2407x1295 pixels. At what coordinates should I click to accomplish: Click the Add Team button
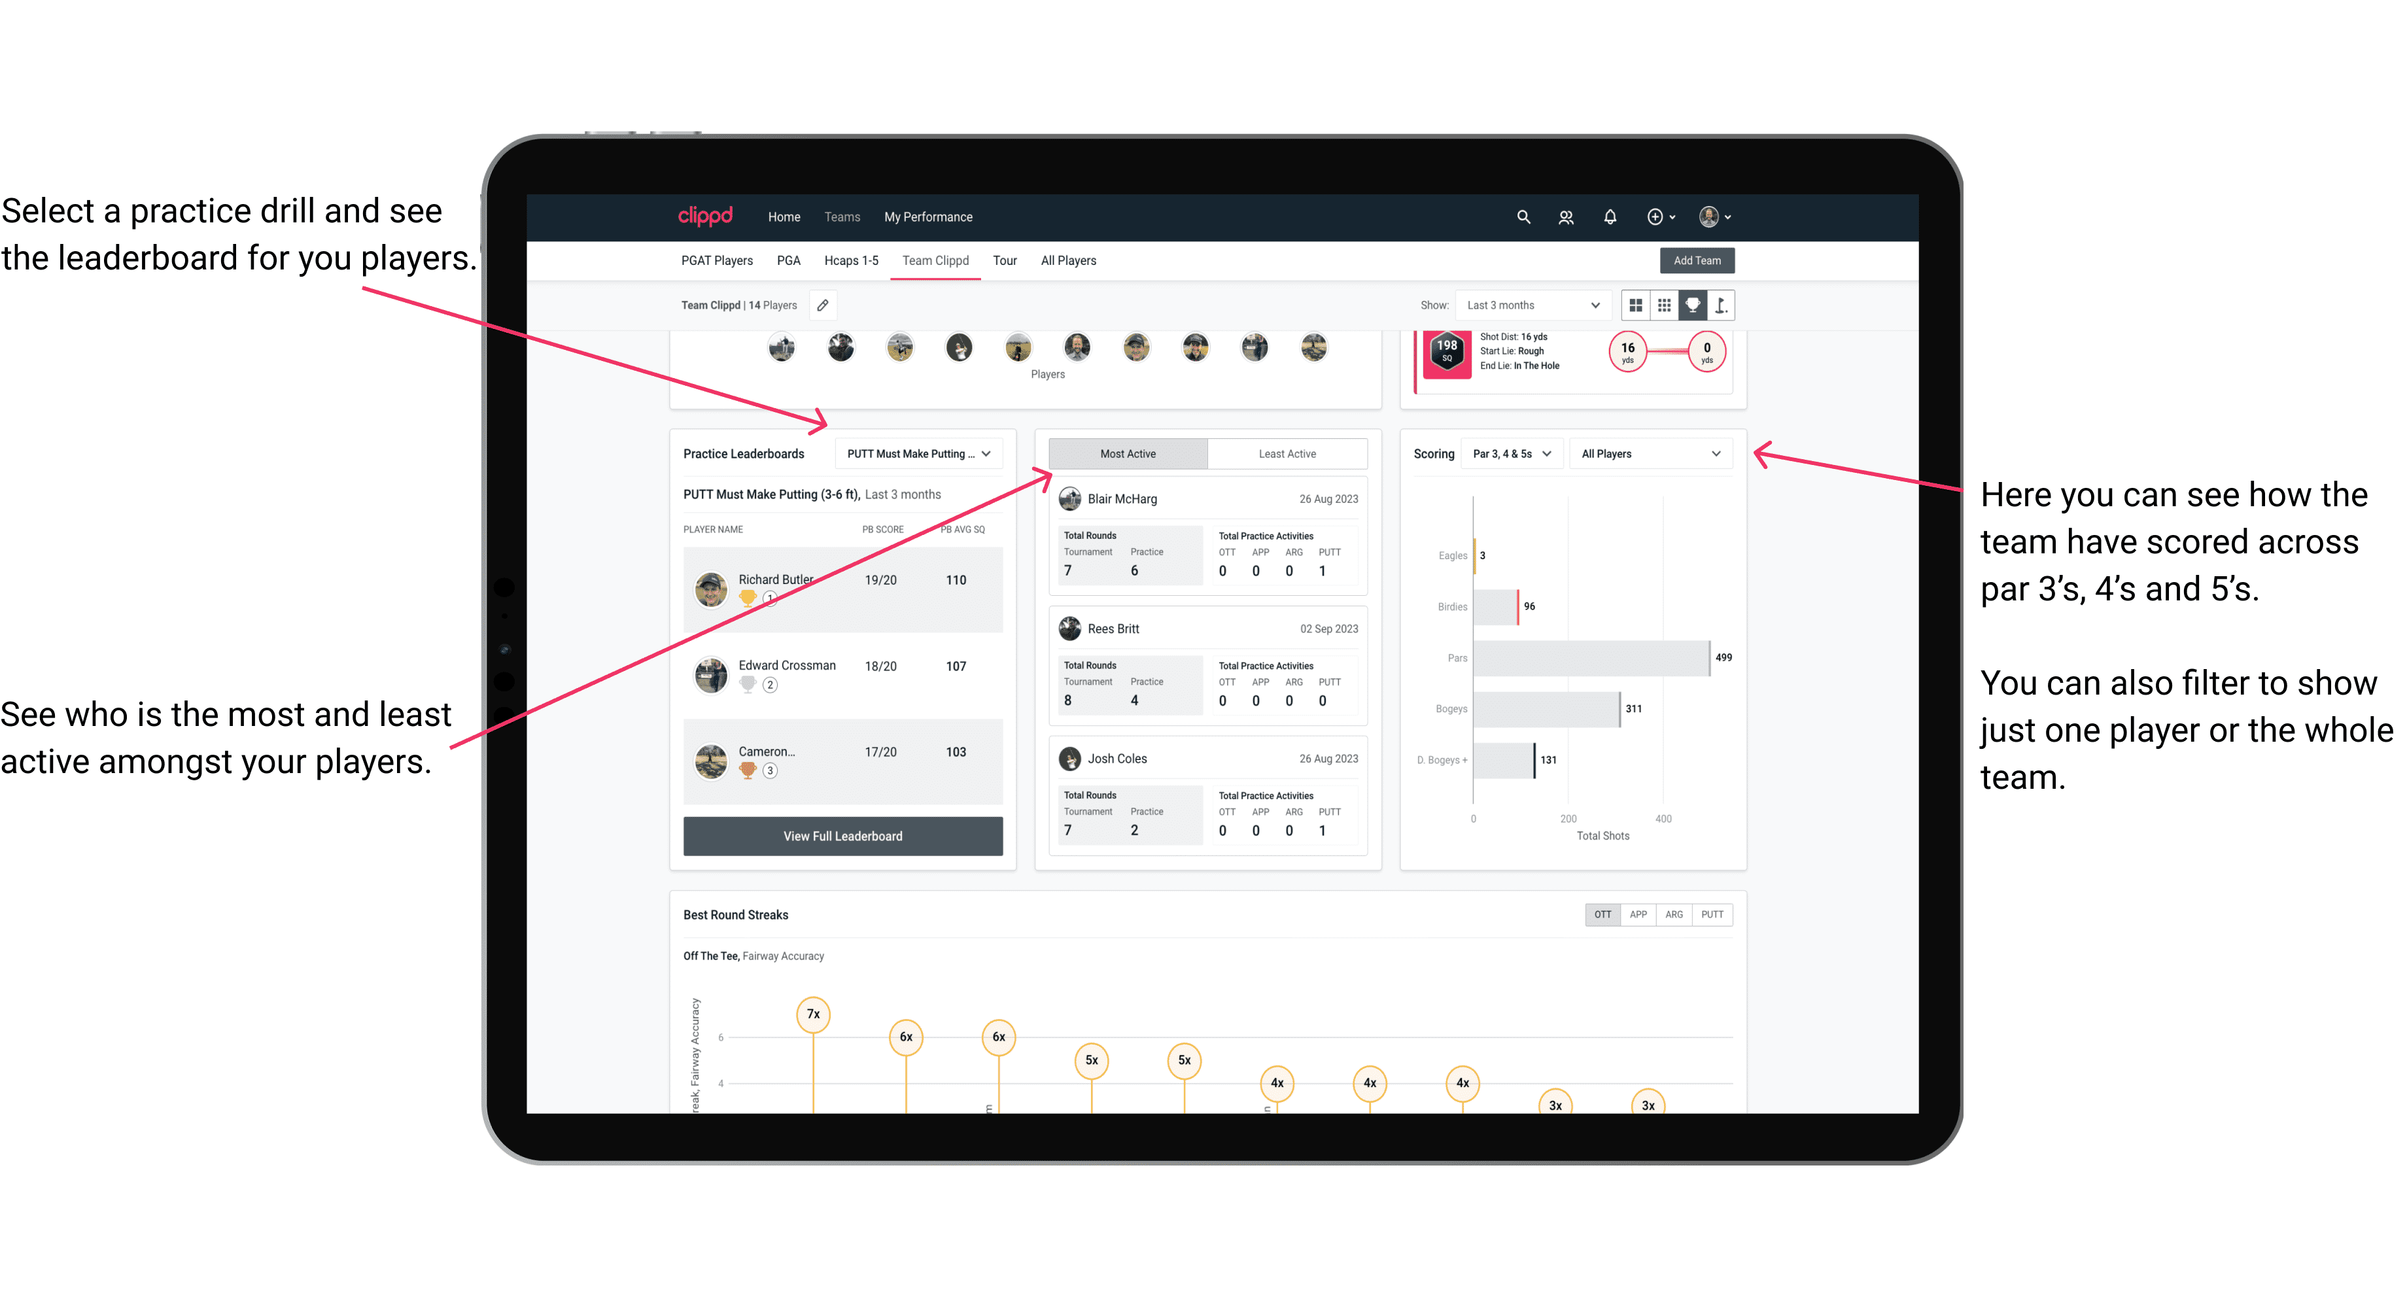[x=1696, y=260]
